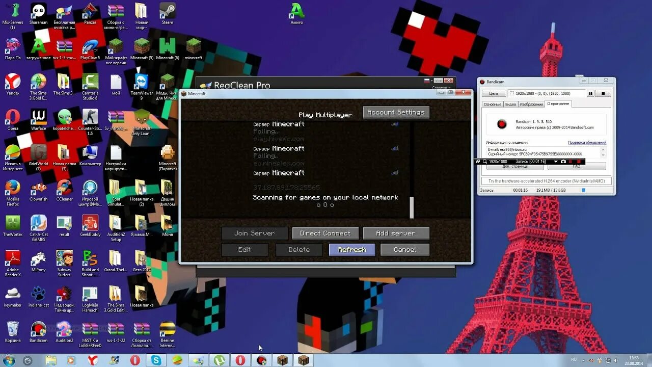The height and width of the screenshot is (367, 652).
Task: Switch to the Видео tab in Bandicam
Action: 510,104
